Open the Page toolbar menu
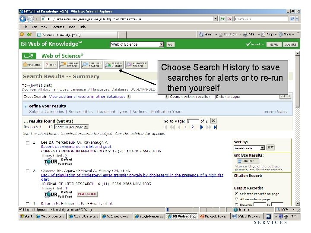 click(269, 35)
